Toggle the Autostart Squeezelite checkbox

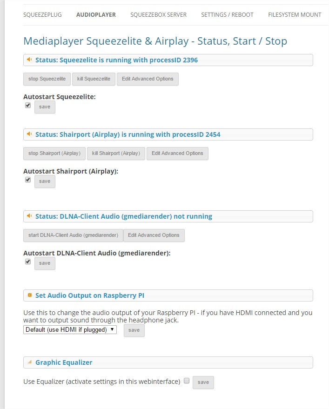(x=28, y=106)
